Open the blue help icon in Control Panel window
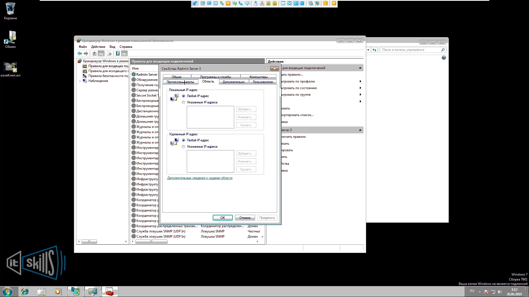Viewport: 529px width, 297px height. pos(444,58)
